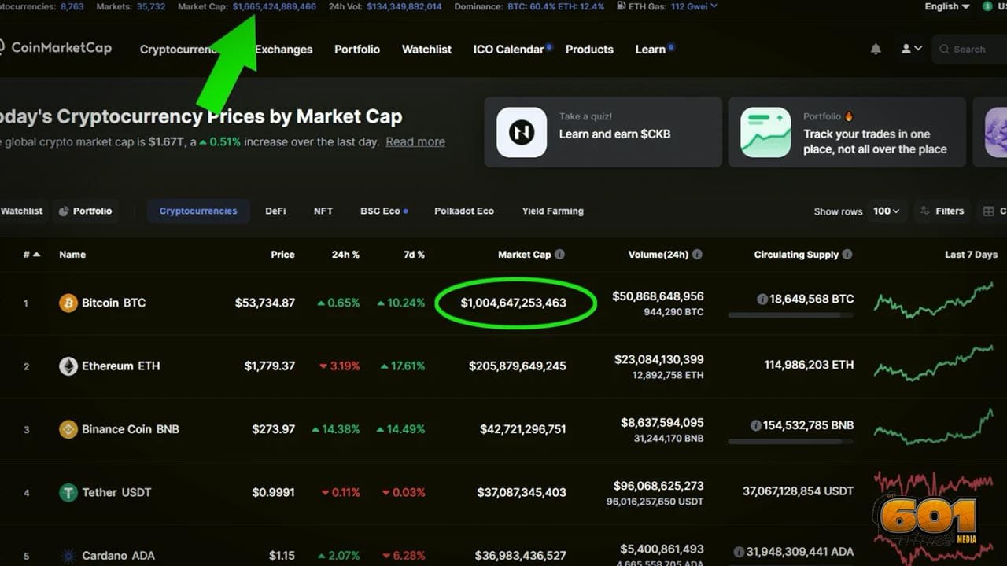The image size is (1007, 566).
Task: Click the user profile icon
Action: point(906,48)
